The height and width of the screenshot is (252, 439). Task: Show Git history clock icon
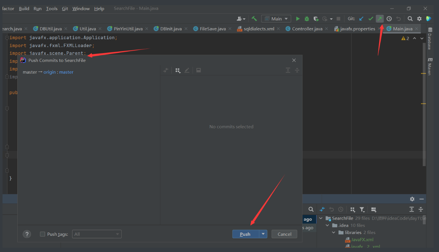pos(389,19)
